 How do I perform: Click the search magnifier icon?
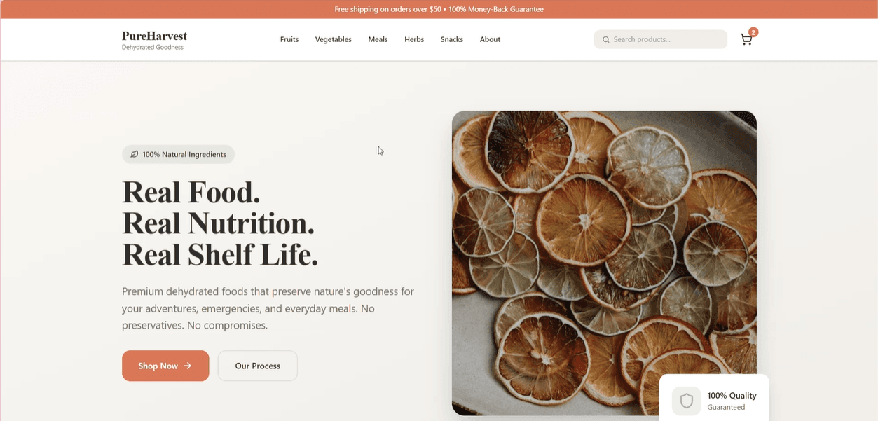coord(605,40)
